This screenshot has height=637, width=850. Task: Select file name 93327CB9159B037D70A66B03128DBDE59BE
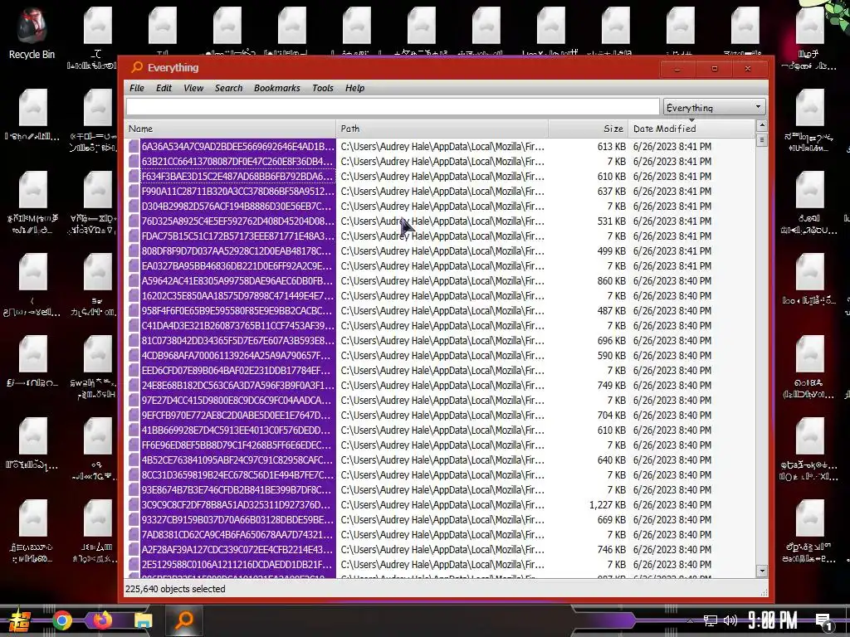click(x=238, y=519)
